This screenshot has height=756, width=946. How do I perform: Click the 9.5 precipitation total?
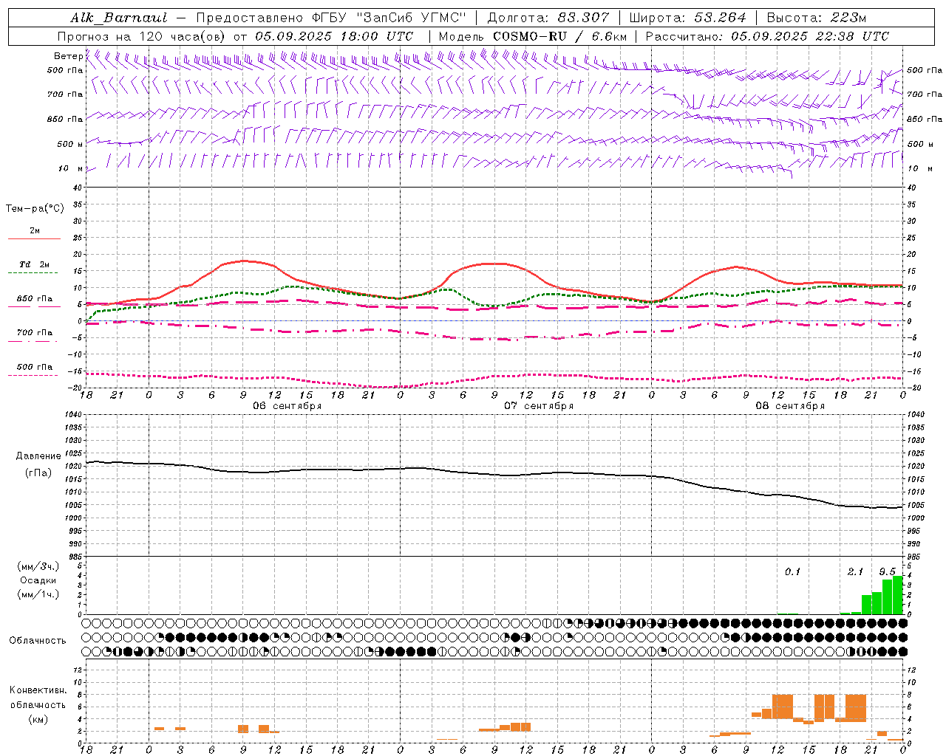pos(887,571)
